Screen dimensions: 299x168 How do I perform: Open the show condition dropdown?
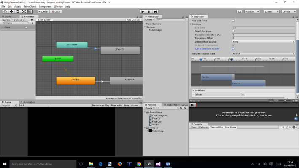[x=219, y=95]
